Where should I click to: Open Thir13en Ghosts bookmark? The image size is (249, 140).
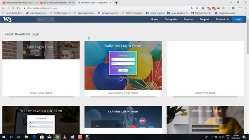point(61,13)
